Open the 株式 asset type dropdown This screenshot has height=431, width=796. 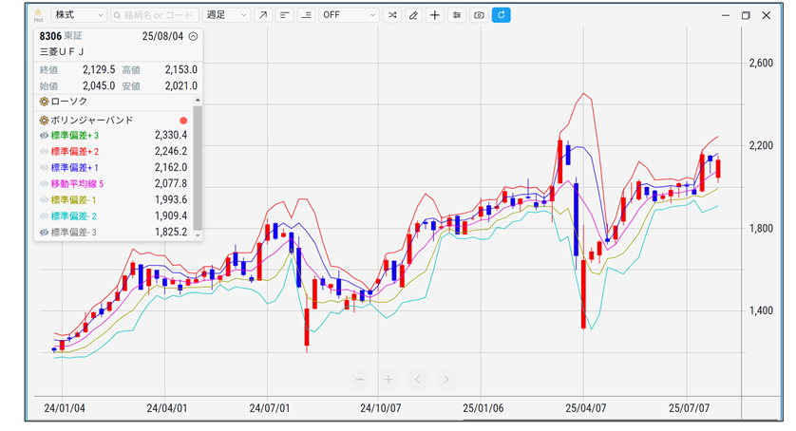(x=79, y=15)
